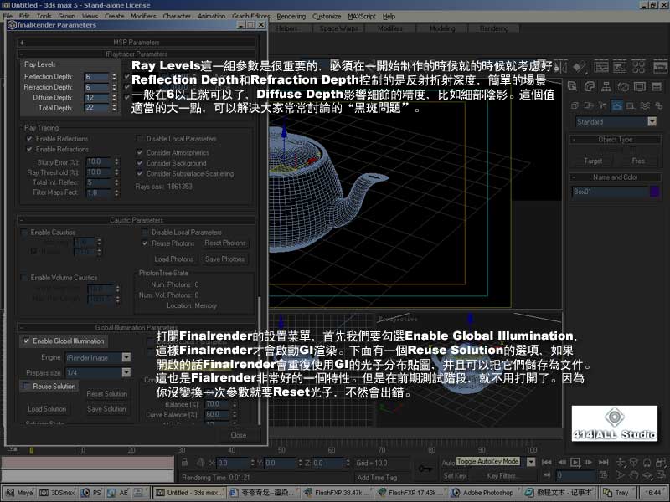Toggle Enable Global Illumination checkbox

point(27,341)
